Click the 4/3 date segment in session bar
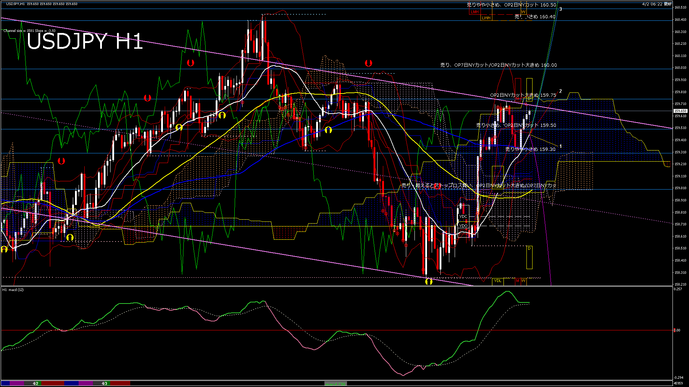 click(x=104, y=383)
